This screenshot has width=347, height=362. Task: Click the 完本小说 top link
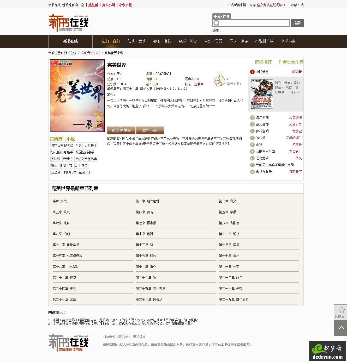click(109, 5)
